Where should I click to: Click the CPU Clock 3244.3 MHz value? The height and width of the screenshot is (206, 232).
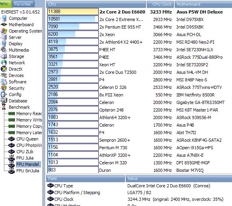point(175,199)
